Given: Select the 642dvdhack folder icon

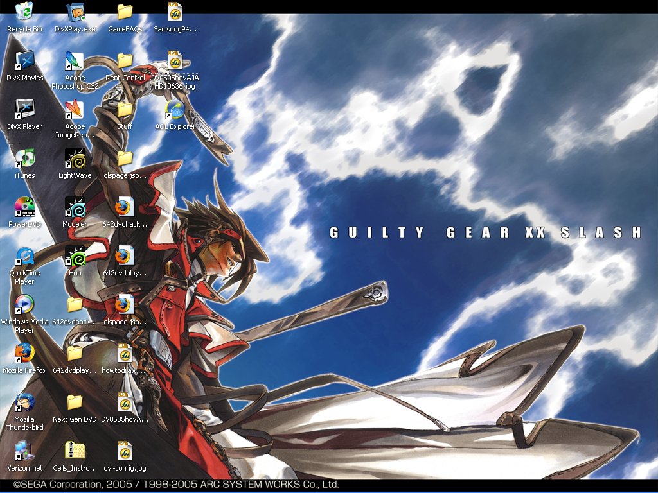Looking at the screenshot, I should 75,305.
